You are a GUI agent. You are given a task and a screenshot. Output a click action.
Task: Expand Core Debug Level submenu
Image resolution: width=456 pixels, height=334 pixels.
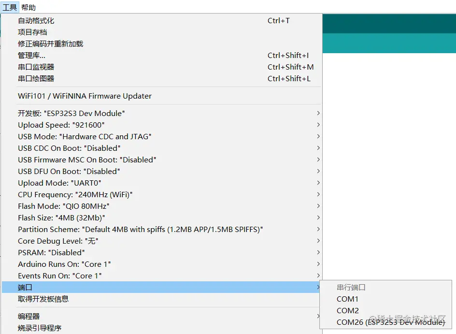pyautogui.click(x=162, y=241)
